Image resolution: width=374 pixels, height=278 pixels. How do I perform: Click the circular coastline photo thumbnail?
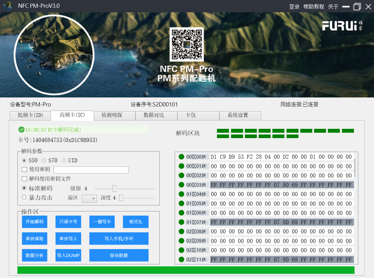coord(54,54)
